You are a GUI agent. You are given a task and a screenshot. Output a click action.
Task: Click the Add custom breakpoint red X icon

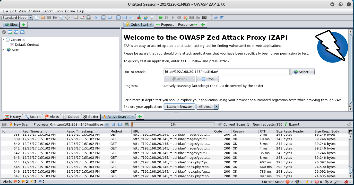pos(185,17)
